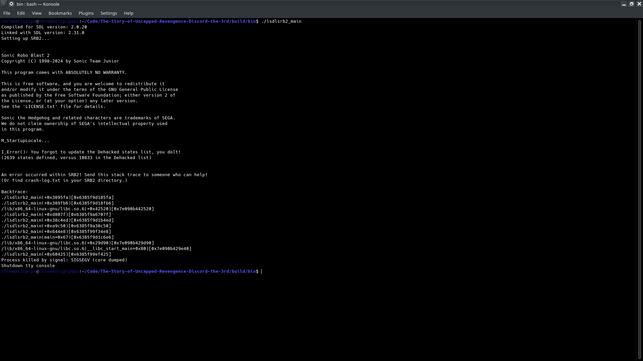Click the 'trademarks of SEGA' line
The image size is (643, 361).
tap(88, 118)
